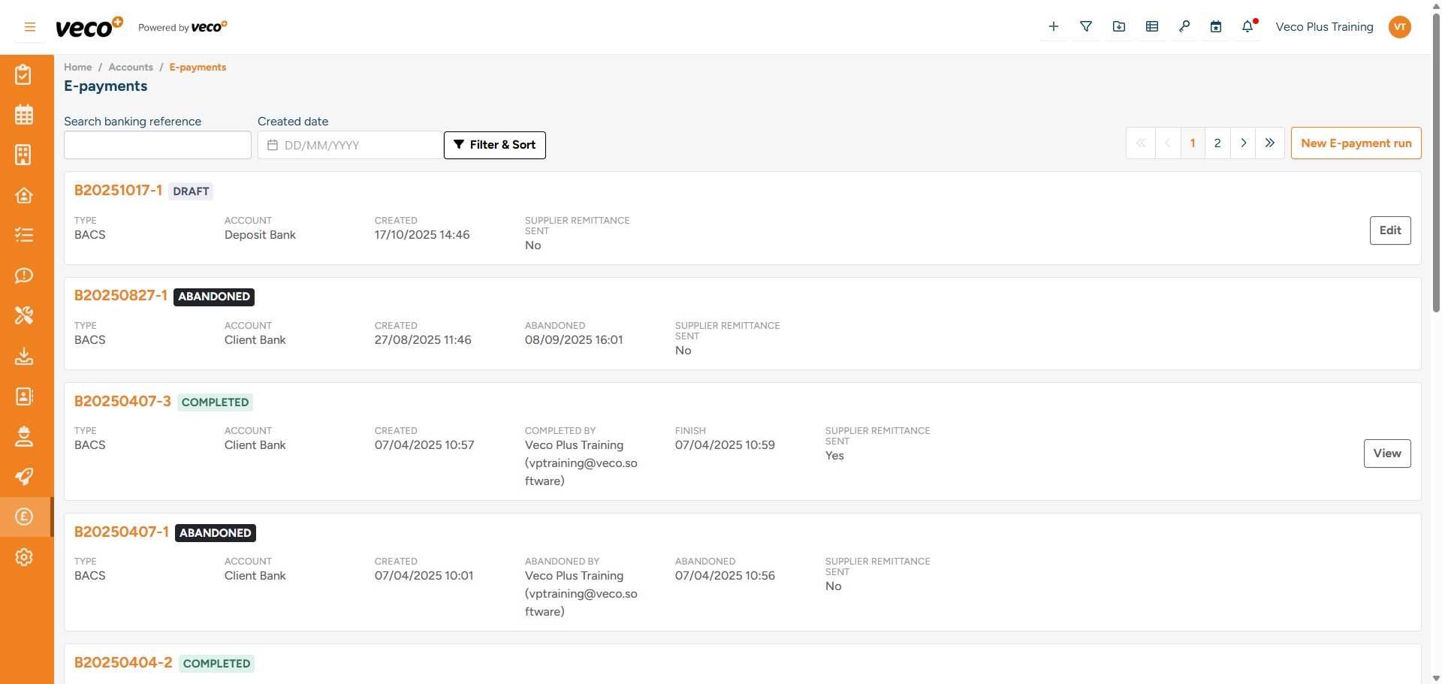Open the hamburger menu next to Veco logo
Screen dimensions: 1442x684
pos(30,26)
